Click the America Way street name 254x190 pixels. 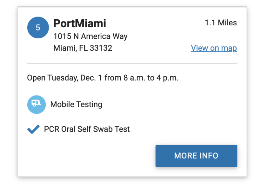(104, 36)
